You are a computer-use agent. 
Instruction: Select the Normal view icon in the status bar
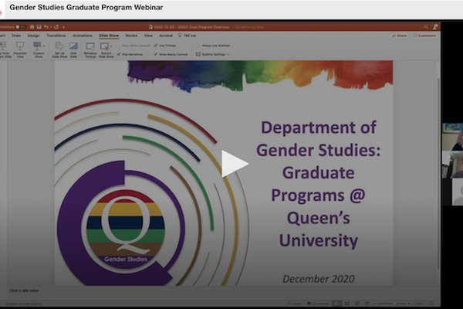click(x=336, y=304)
